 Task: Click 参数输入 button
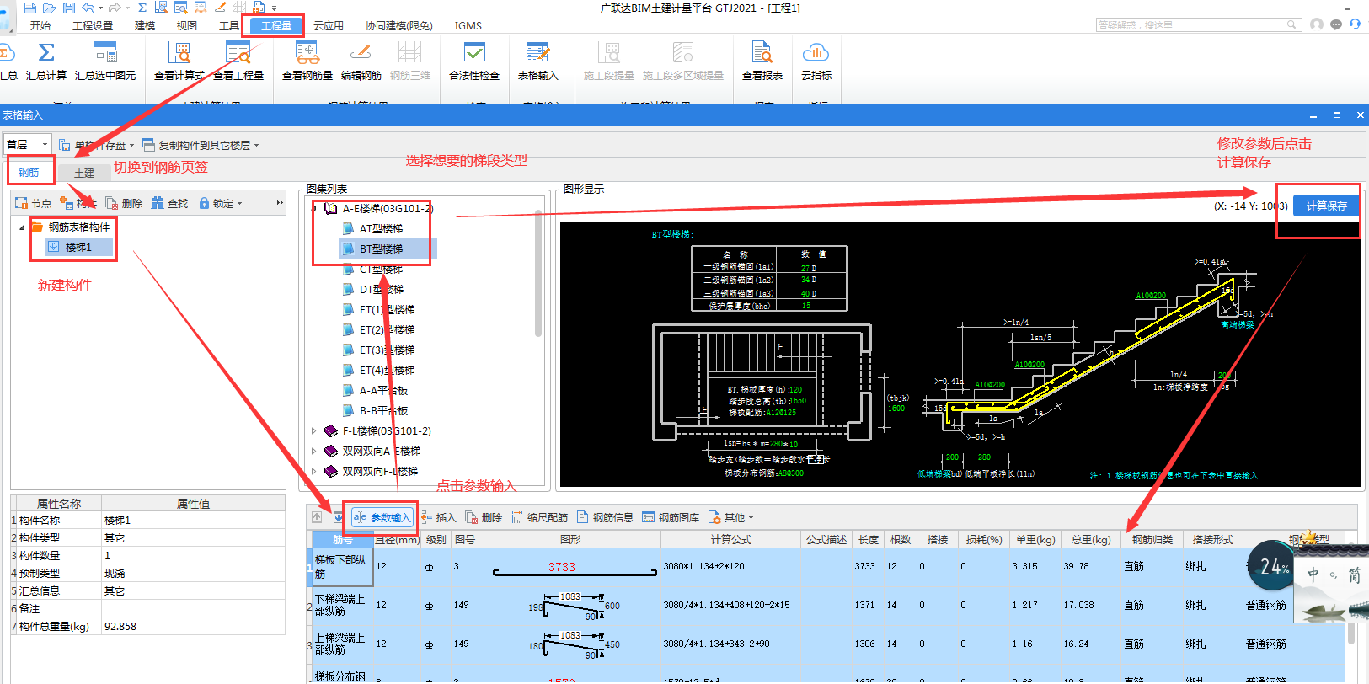point(382,517)
